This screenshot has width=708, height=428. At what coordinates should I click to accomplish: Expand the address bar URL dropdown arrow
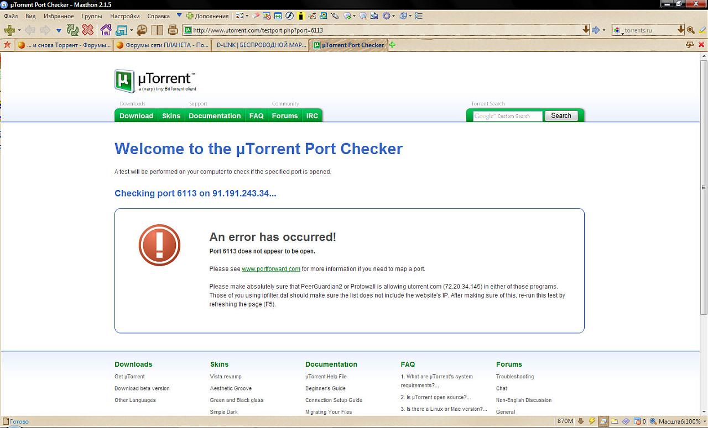click(586, 30)
